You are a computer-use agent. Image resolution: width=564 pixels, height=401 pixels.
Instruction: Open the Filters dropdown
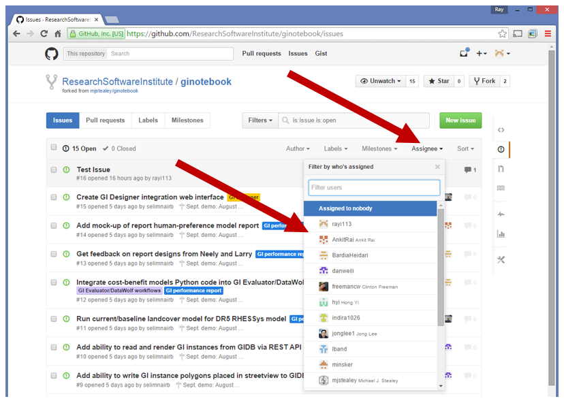(x=260, y=121)
